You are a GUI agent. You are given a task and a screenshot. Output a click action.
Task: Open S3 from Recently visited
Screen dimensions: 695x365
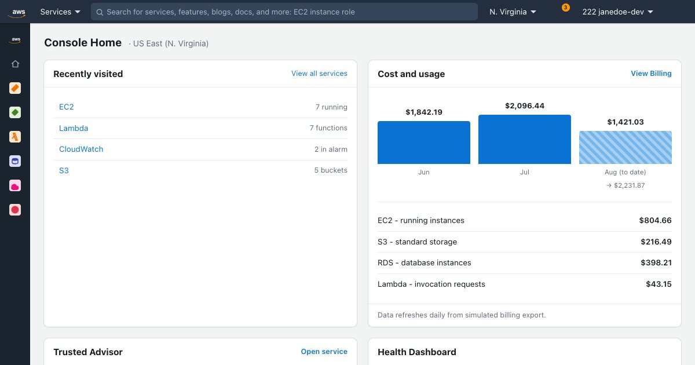[64, 170]
